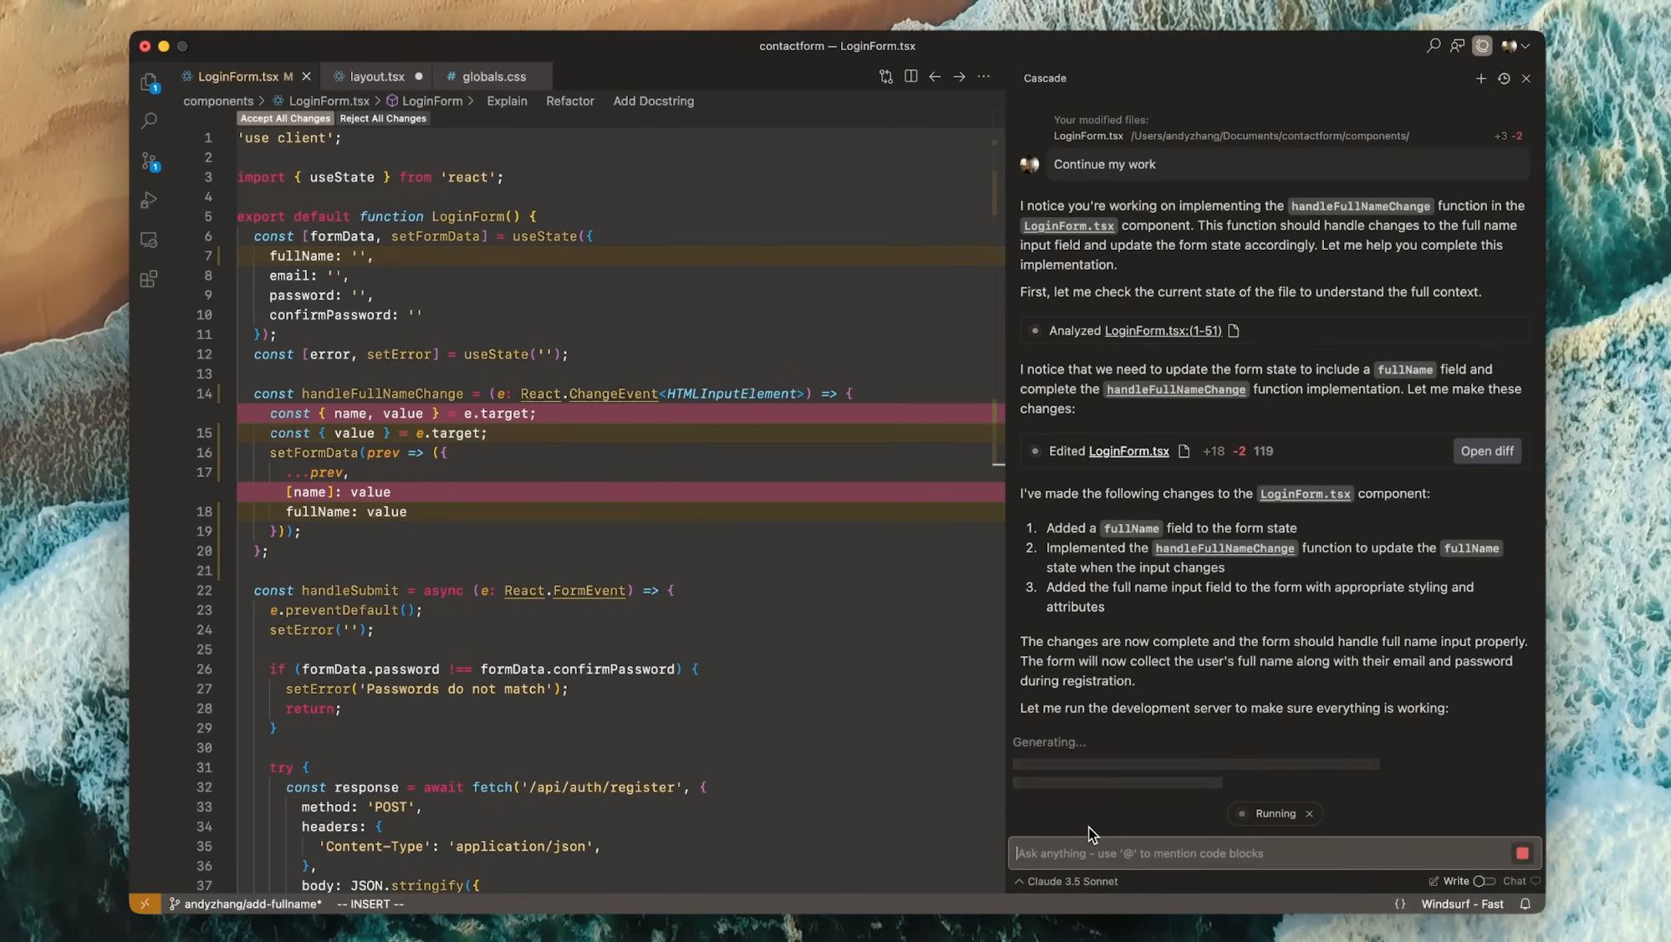Image resolution: width=1671 pixels, height=942 pixels.
Task: Open the Run and Debug icon
Action: pyautogui.click(x=149, y=200)
